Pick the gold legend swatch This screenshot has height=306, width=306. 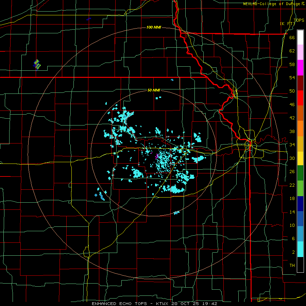point(300,144)
